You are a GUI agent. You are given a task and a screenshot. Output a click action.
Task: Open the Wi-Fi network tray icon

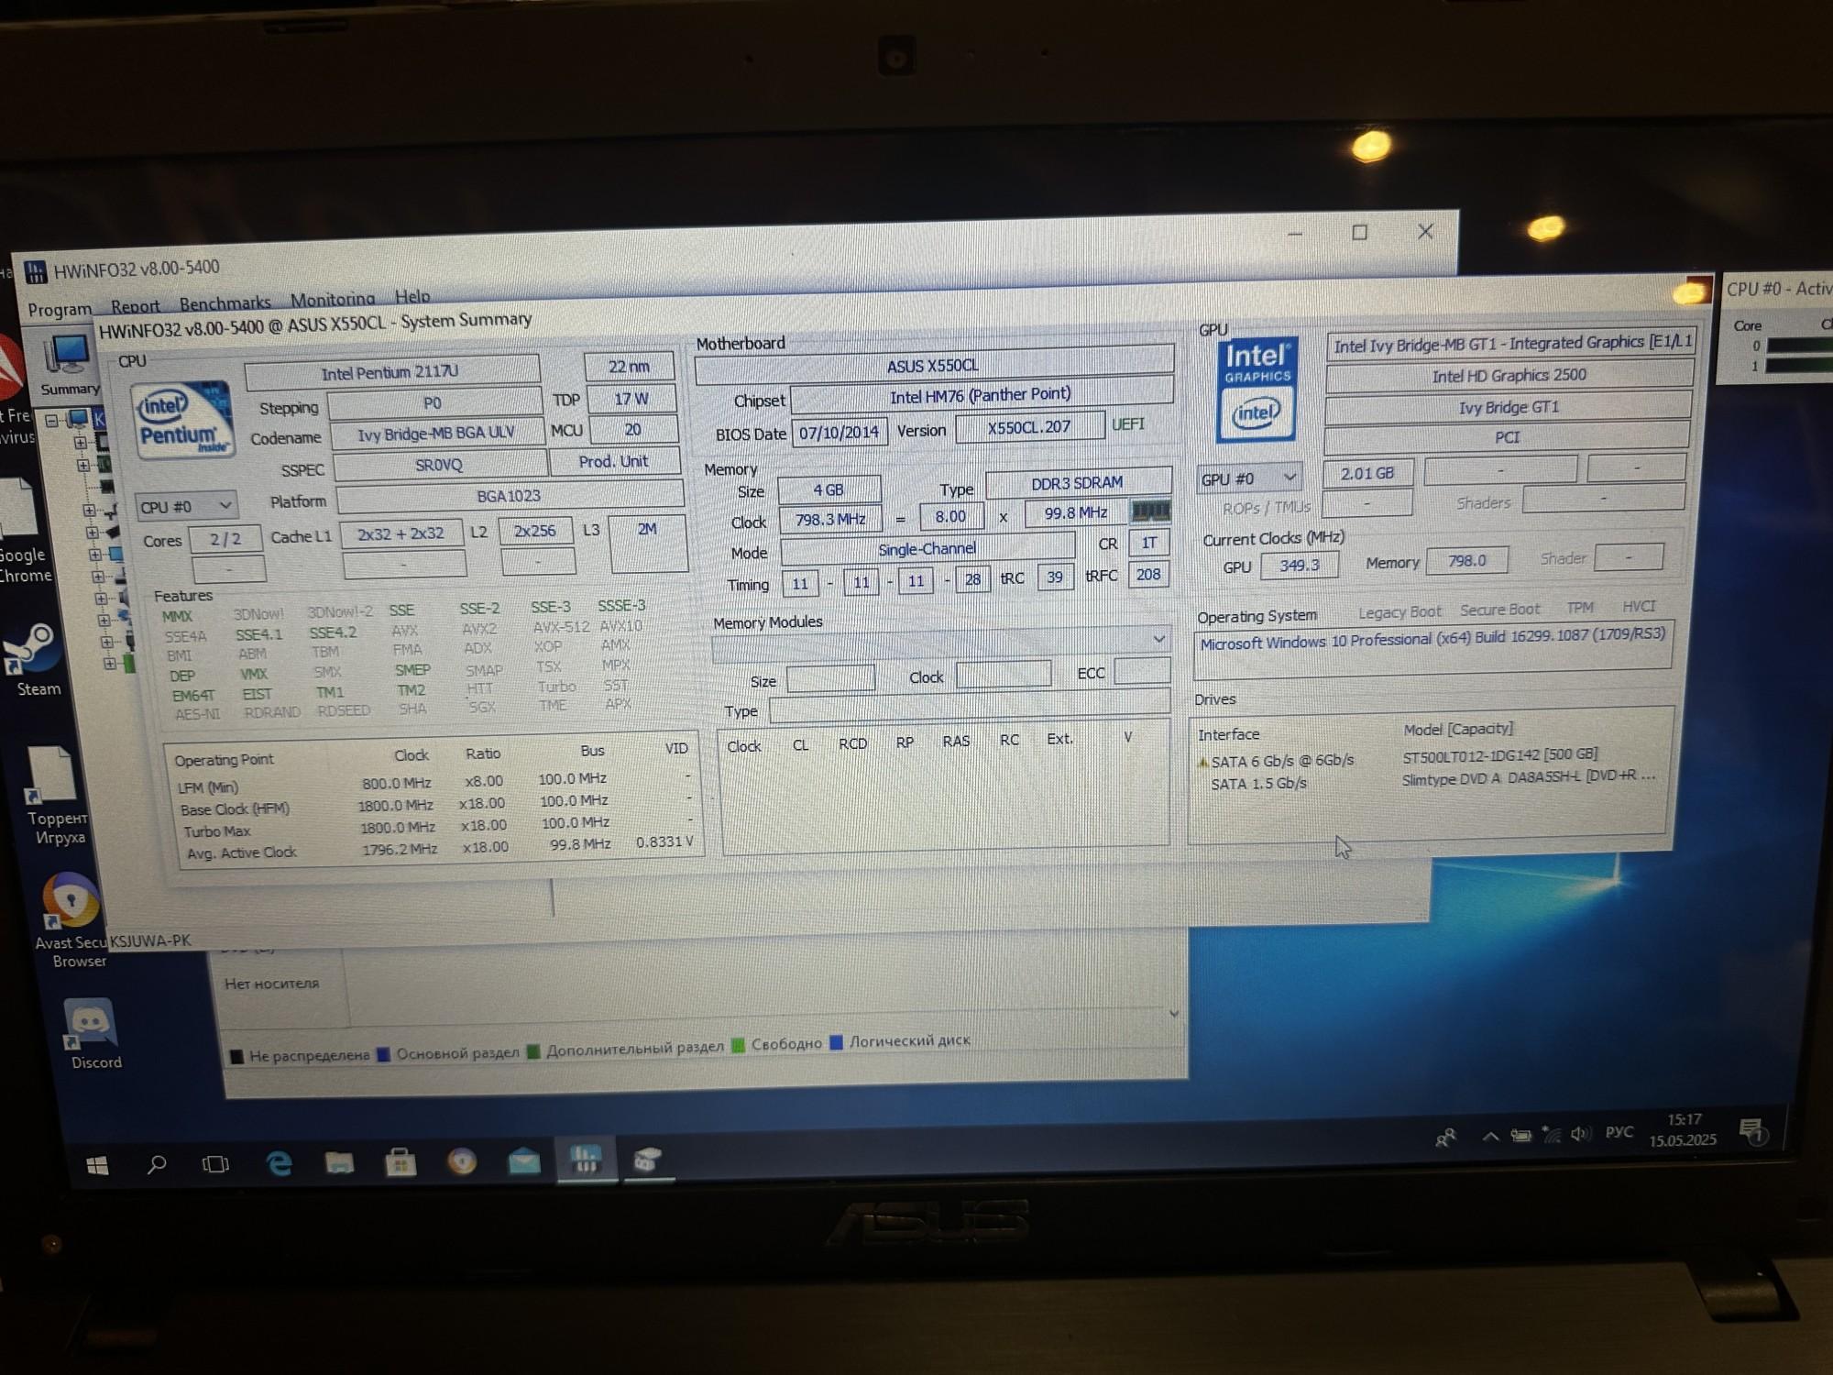(x=1551, y=1134)
